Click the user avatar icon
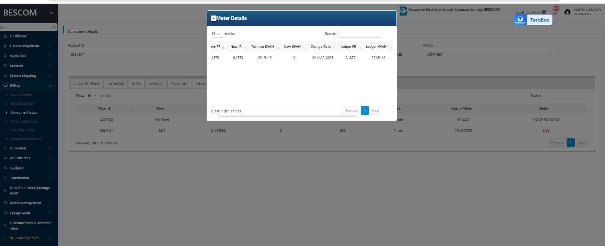605x246 pixels. 567,12
